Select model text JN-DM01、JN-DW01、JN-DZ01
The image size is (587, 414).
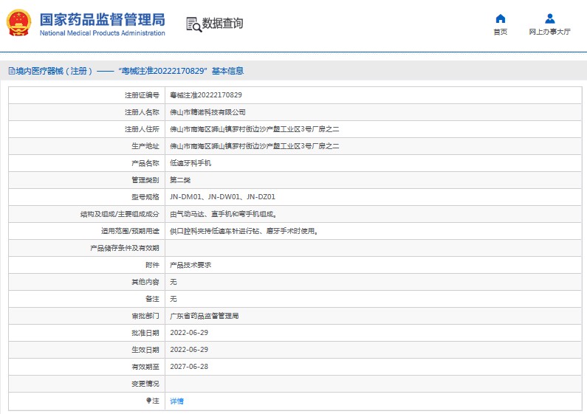[222, 197]
